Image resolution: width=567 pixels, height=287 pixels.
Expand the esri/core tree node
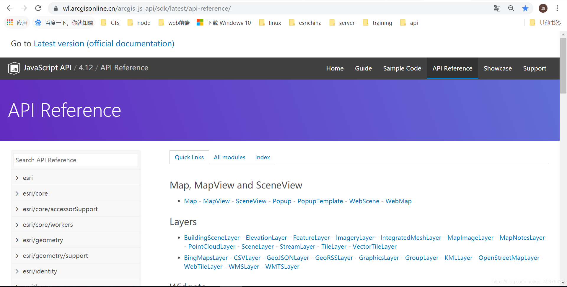pos(17,193)
